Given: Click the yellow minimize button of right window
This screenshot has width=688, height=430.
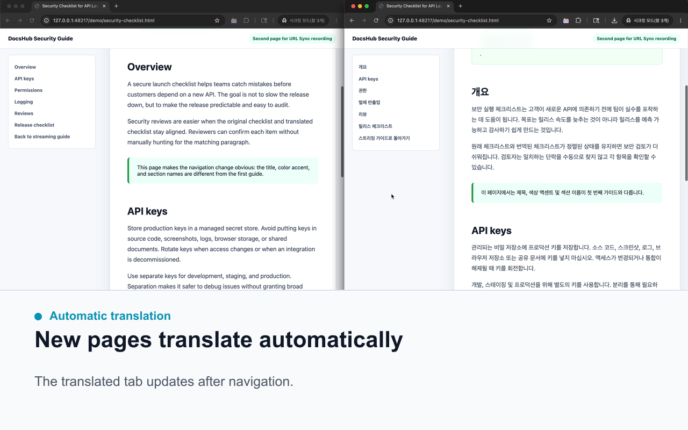Looking at the screenshot, I should coord(360,6).
